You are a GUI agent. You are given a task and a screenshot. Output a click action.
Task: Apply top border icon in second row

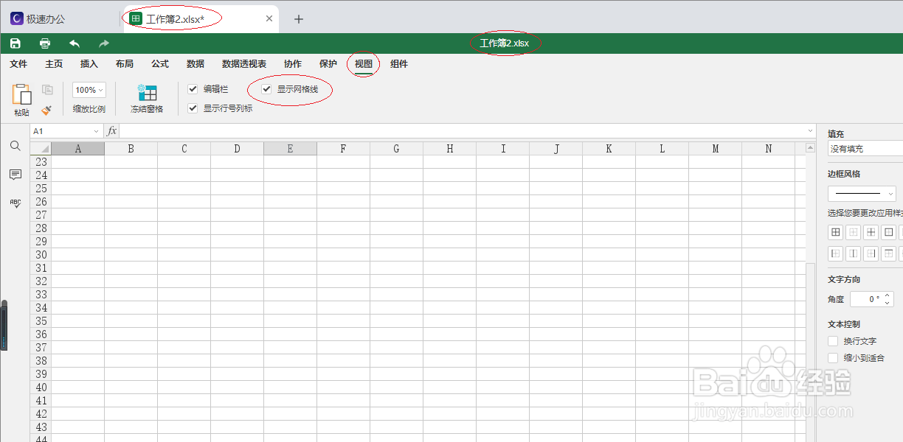[889, 253]
